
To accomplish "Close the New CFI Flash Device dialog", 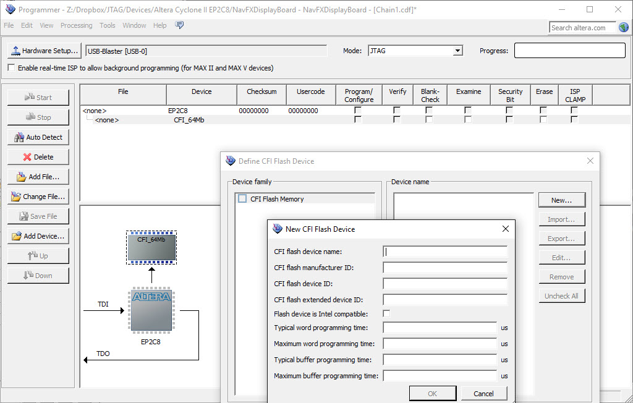I will point(506,229).
